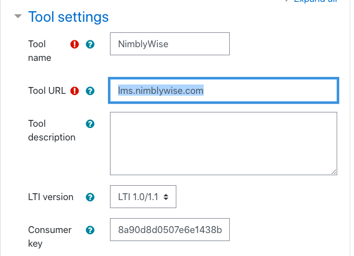354x256 pixels.
Task: Click the LTI version label
Action: click(50, 197)
